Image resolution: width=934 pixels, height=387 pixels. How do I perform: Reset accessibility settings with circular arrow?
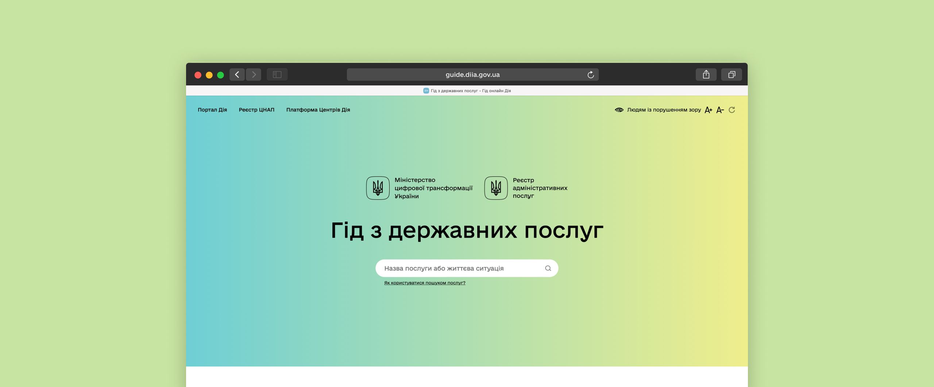[x=732, y=110]
